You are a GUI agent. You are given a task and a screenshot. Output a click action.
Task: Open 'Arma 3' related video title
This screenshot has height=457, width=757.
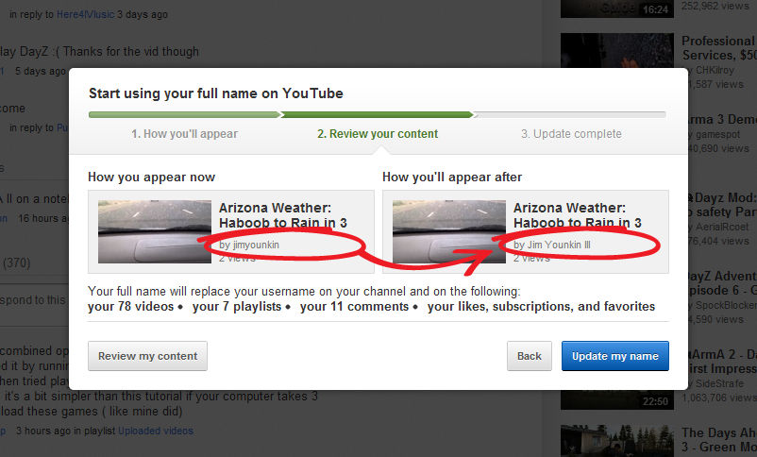(721, 119)
